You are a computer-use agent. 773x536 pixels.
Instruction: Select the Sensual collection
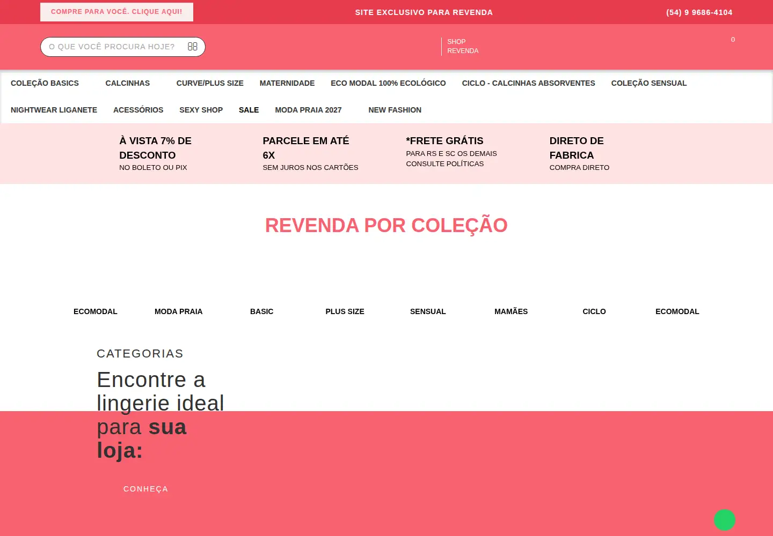pyautogui.click(x=428, y=311)
